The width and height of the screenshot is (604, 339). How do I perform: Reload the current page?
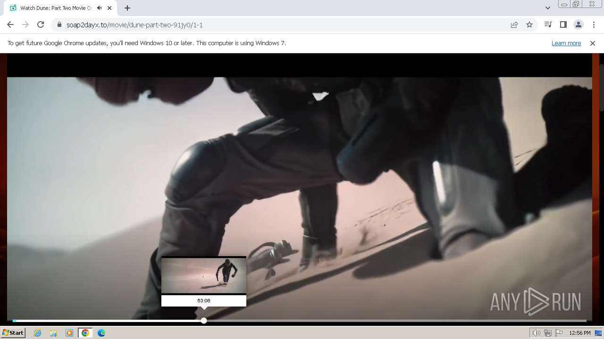[x=41, y=24]
